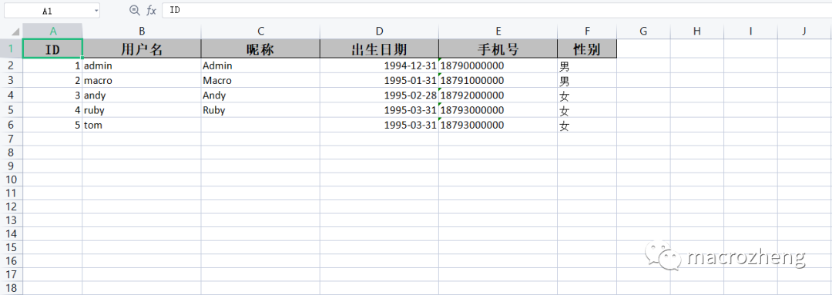Select the cell containing andy username
The width and height of the screenshot is (832, 295).
coord(142,96)
